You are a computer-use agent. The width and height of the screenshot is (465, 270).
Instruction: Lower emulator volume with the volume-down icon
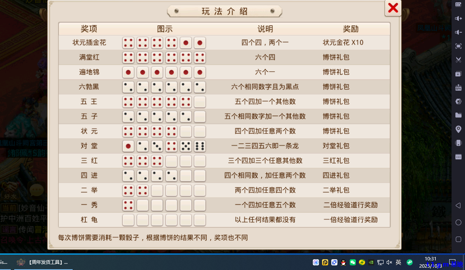(458, 32)
